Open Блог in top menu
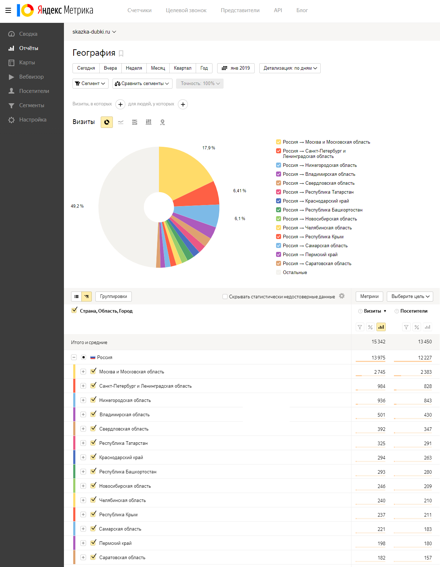 point(302,10)
